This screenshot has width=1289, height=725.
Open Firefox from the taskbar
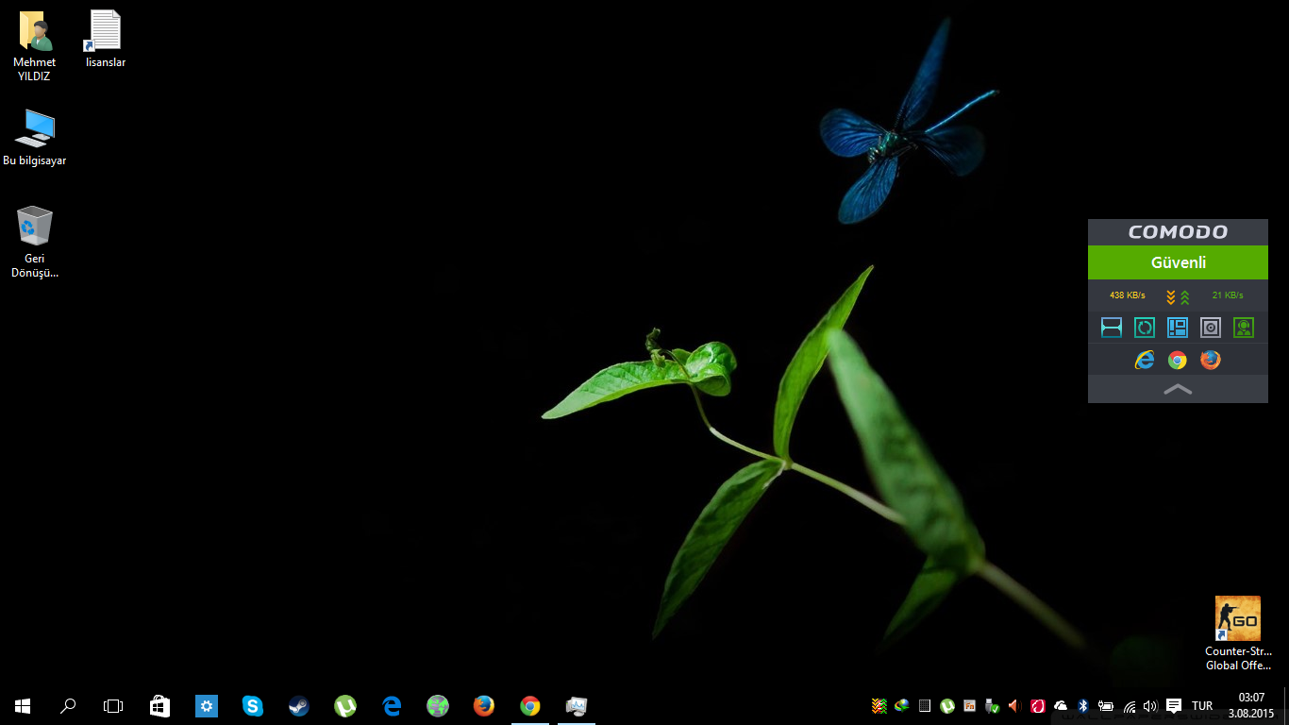484,705
